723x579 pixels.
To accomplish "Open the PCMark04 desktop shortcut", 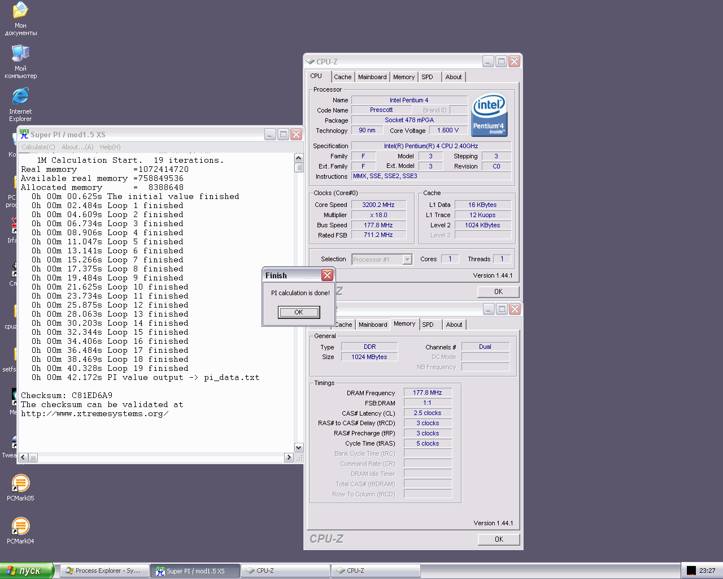I will [20, 530].
